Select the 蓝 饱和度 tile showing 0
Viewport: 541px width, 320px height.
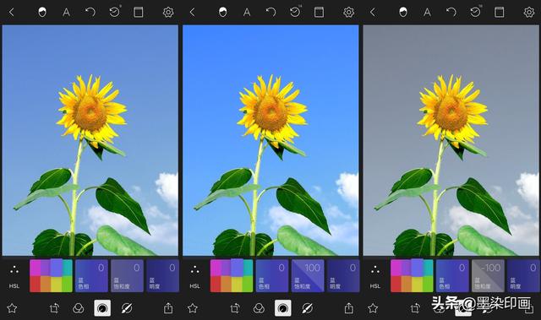coord(127,276)
